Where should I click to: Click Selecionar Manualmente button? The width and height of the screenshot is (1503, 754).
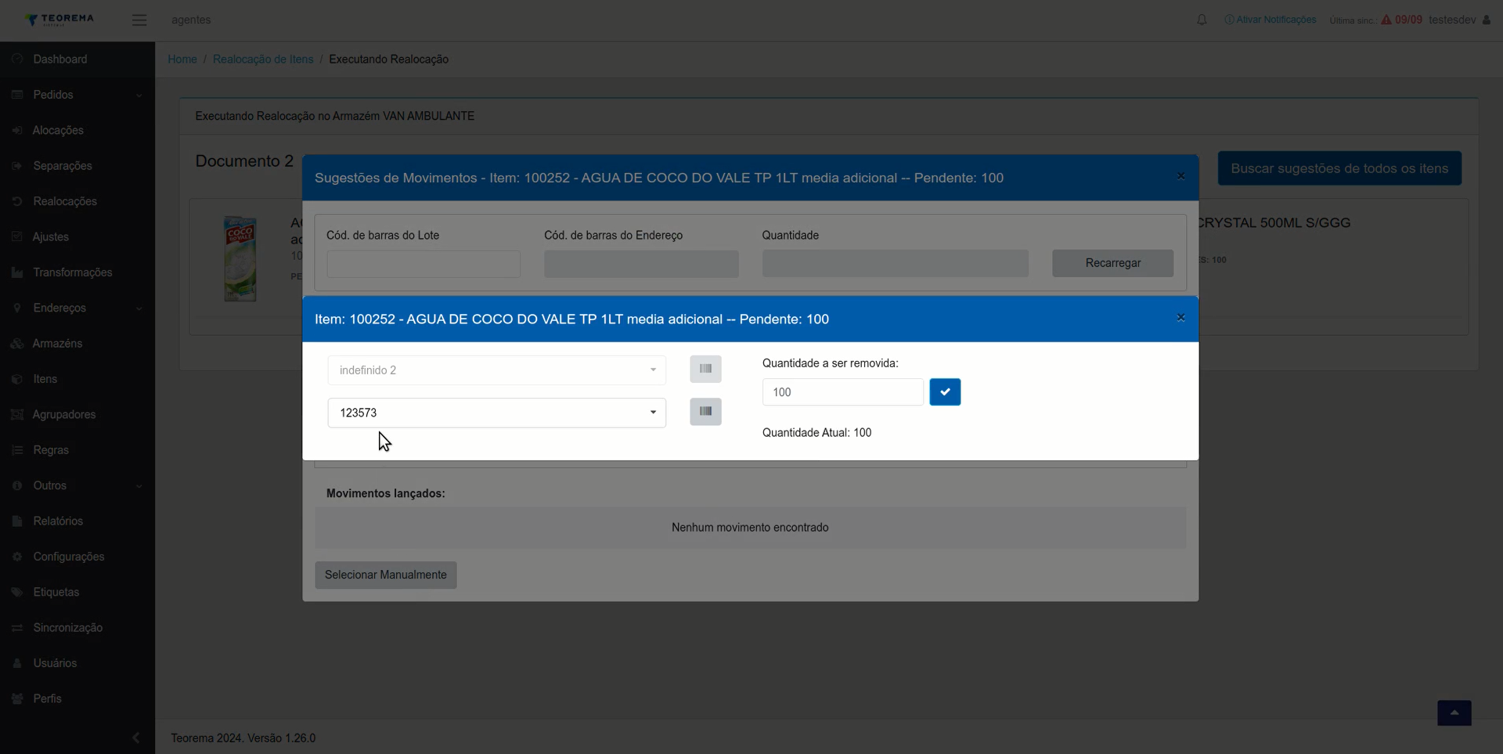click(386, 575)
